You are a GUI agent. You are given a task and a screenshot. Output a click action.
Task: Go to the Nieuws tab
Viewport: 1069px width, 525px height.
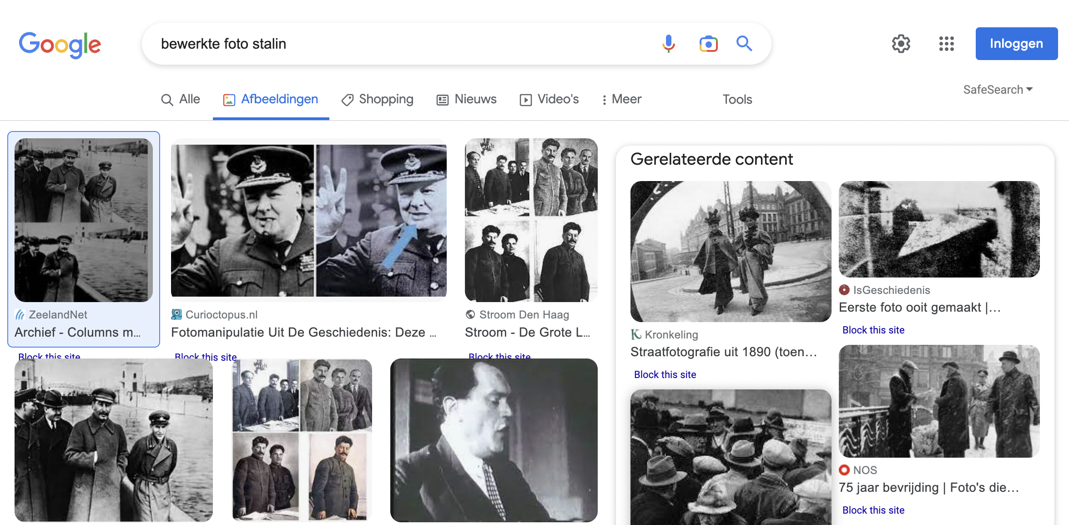pos(466,99)
